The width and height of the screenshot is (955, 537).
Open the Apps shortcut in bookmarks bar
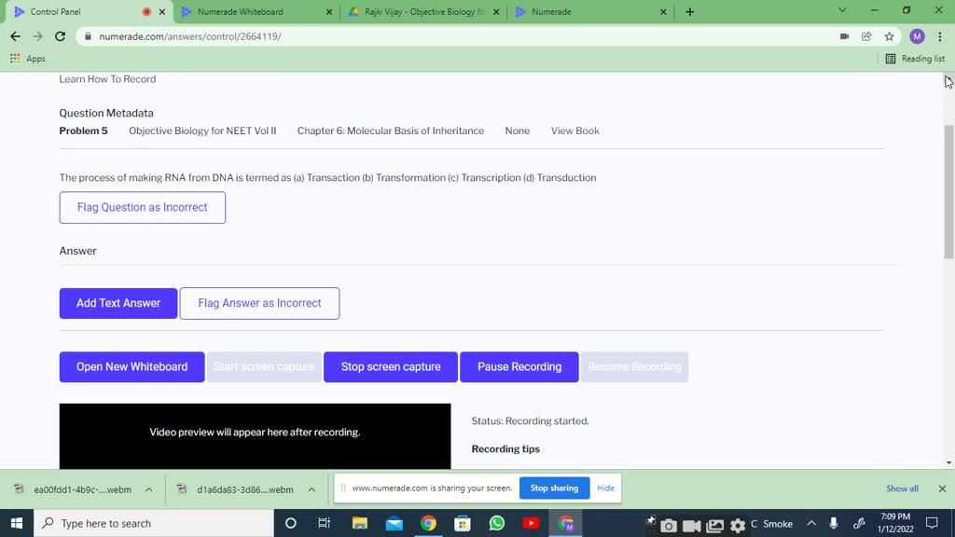tap(27, 59)
